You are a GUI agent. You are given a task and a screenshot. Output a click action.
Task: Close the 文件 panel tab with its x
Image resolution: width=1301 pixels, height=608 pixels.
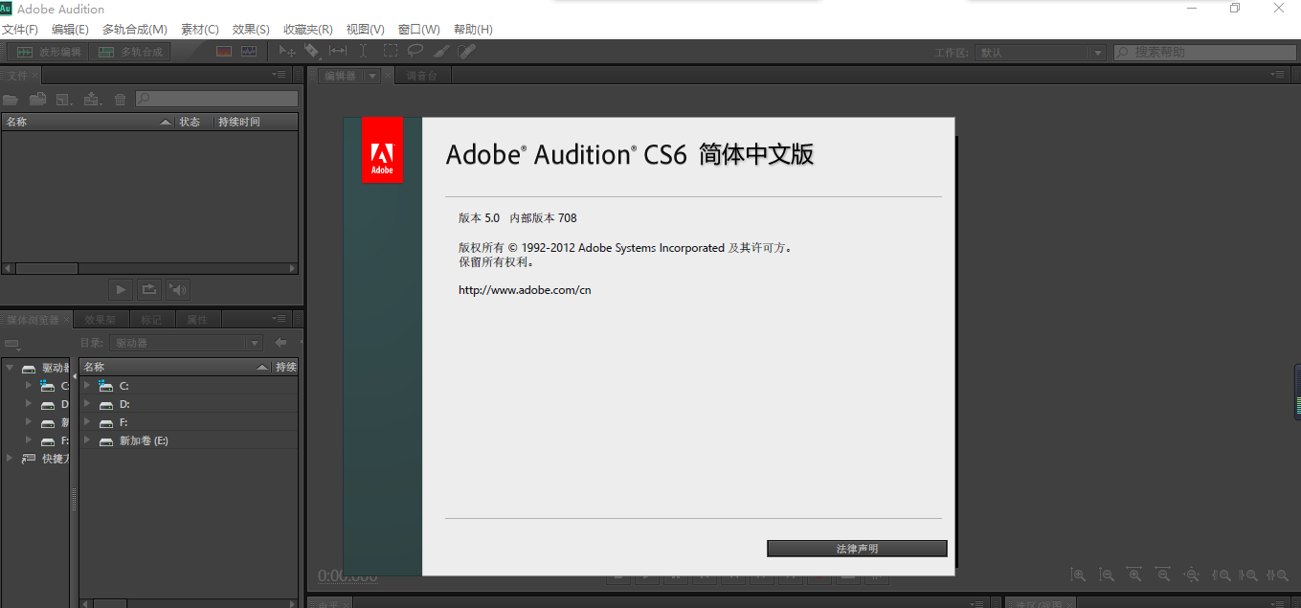(x=35, y=75)
